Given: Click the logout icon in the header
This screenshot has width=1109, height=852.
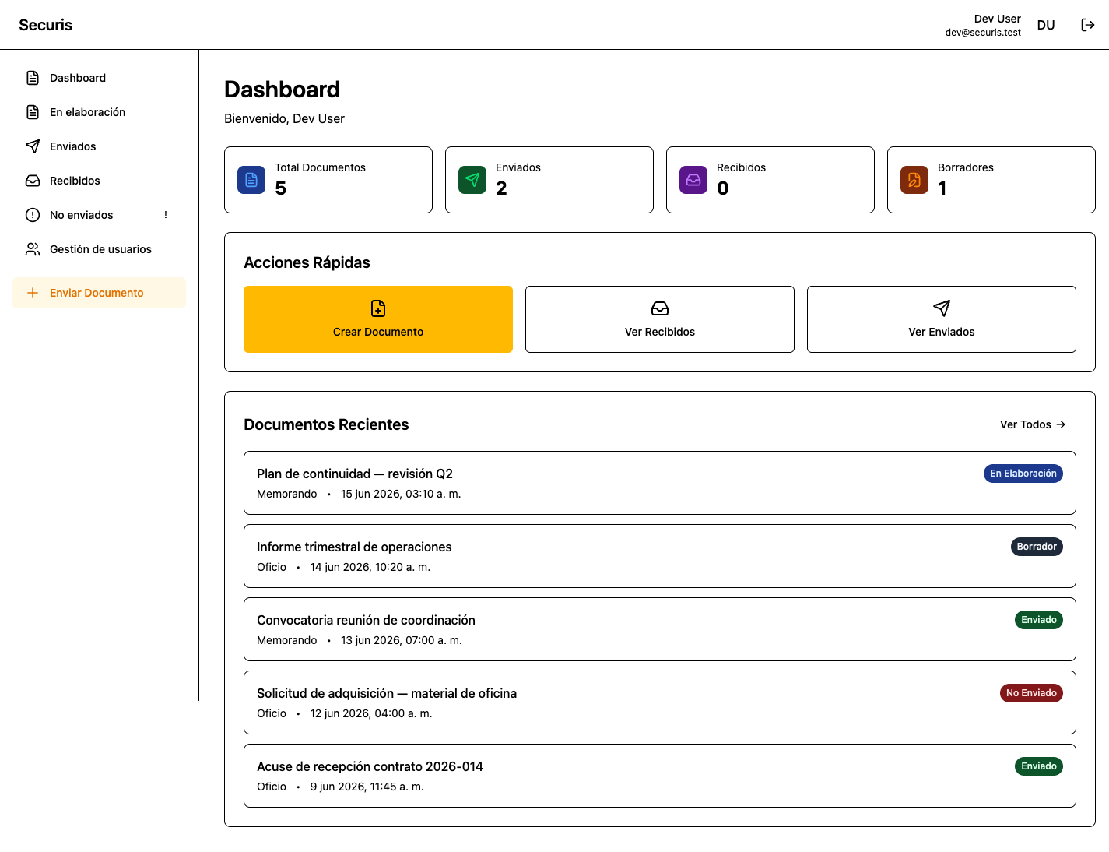Looking at the screenshot, I should (x=1088, y=25).
